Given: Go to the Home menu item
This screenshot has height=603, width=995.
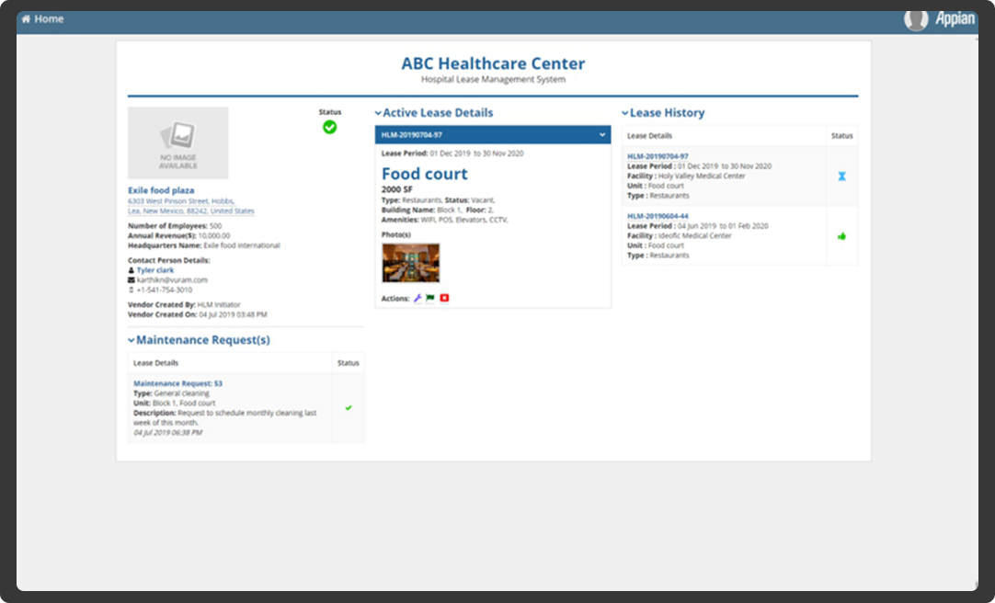Looking at the screenshot, I should 42,19.
